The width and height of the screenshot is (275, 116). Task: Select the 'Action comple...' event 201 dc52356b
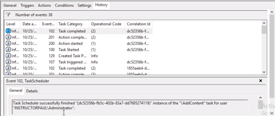click(78, 37)
